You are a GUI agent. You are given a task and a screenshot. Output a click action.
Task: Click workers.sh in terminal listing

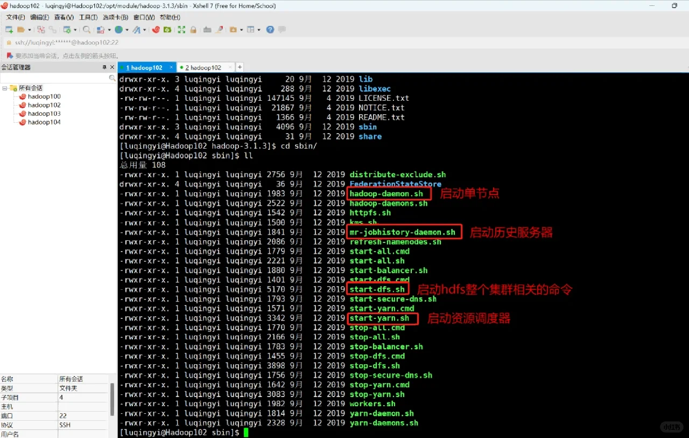click(x=372, y=404)
